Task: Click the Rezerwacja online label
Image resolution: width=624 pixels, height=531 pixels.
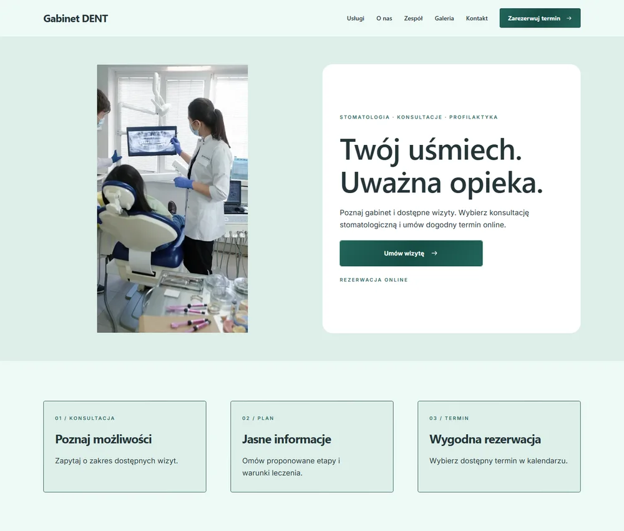Action: coord(374,280)
